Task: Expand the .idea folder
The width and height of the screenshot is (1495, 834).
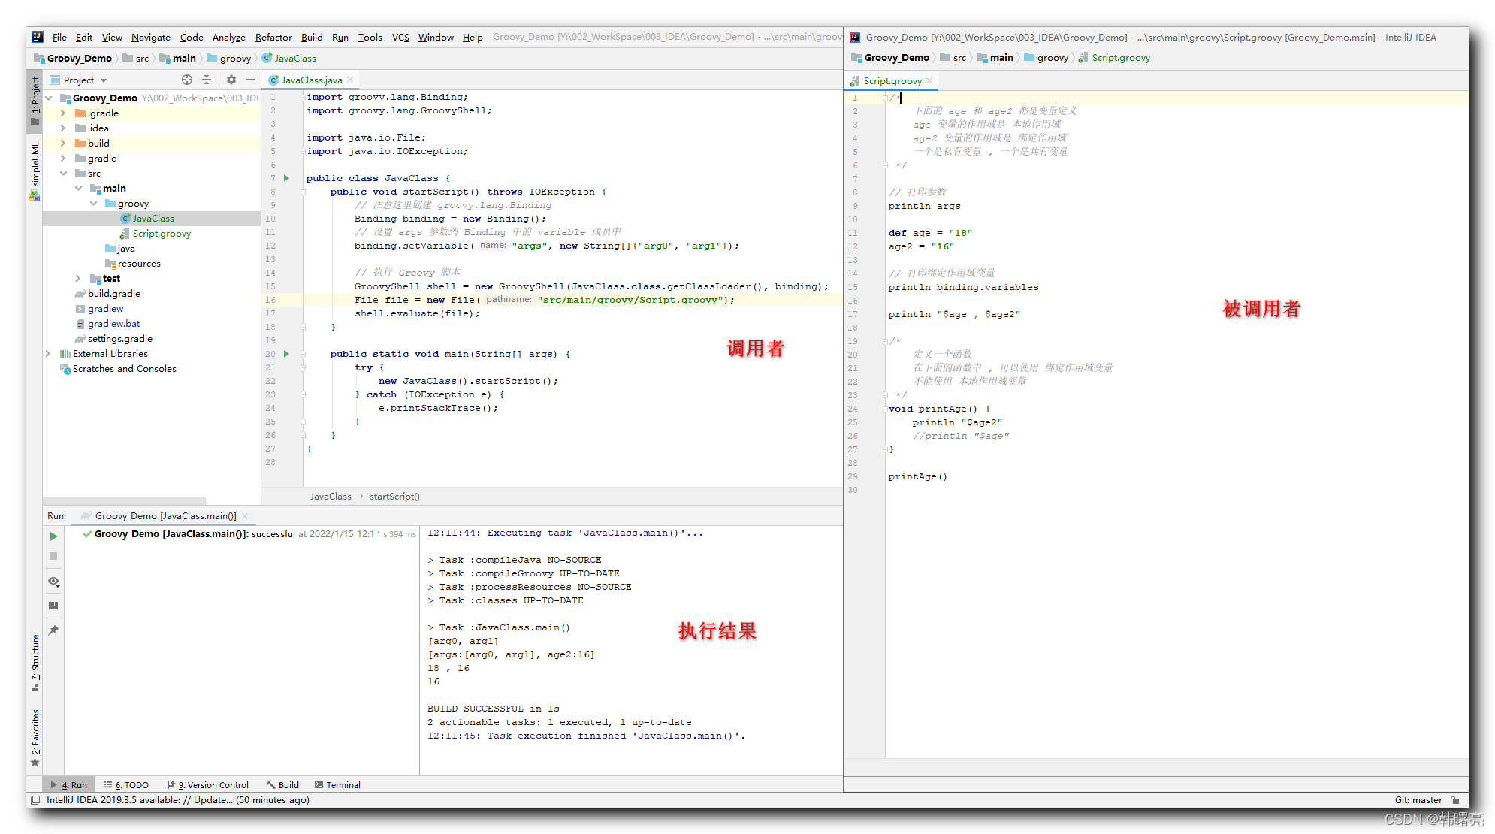Action: point(63,128)
